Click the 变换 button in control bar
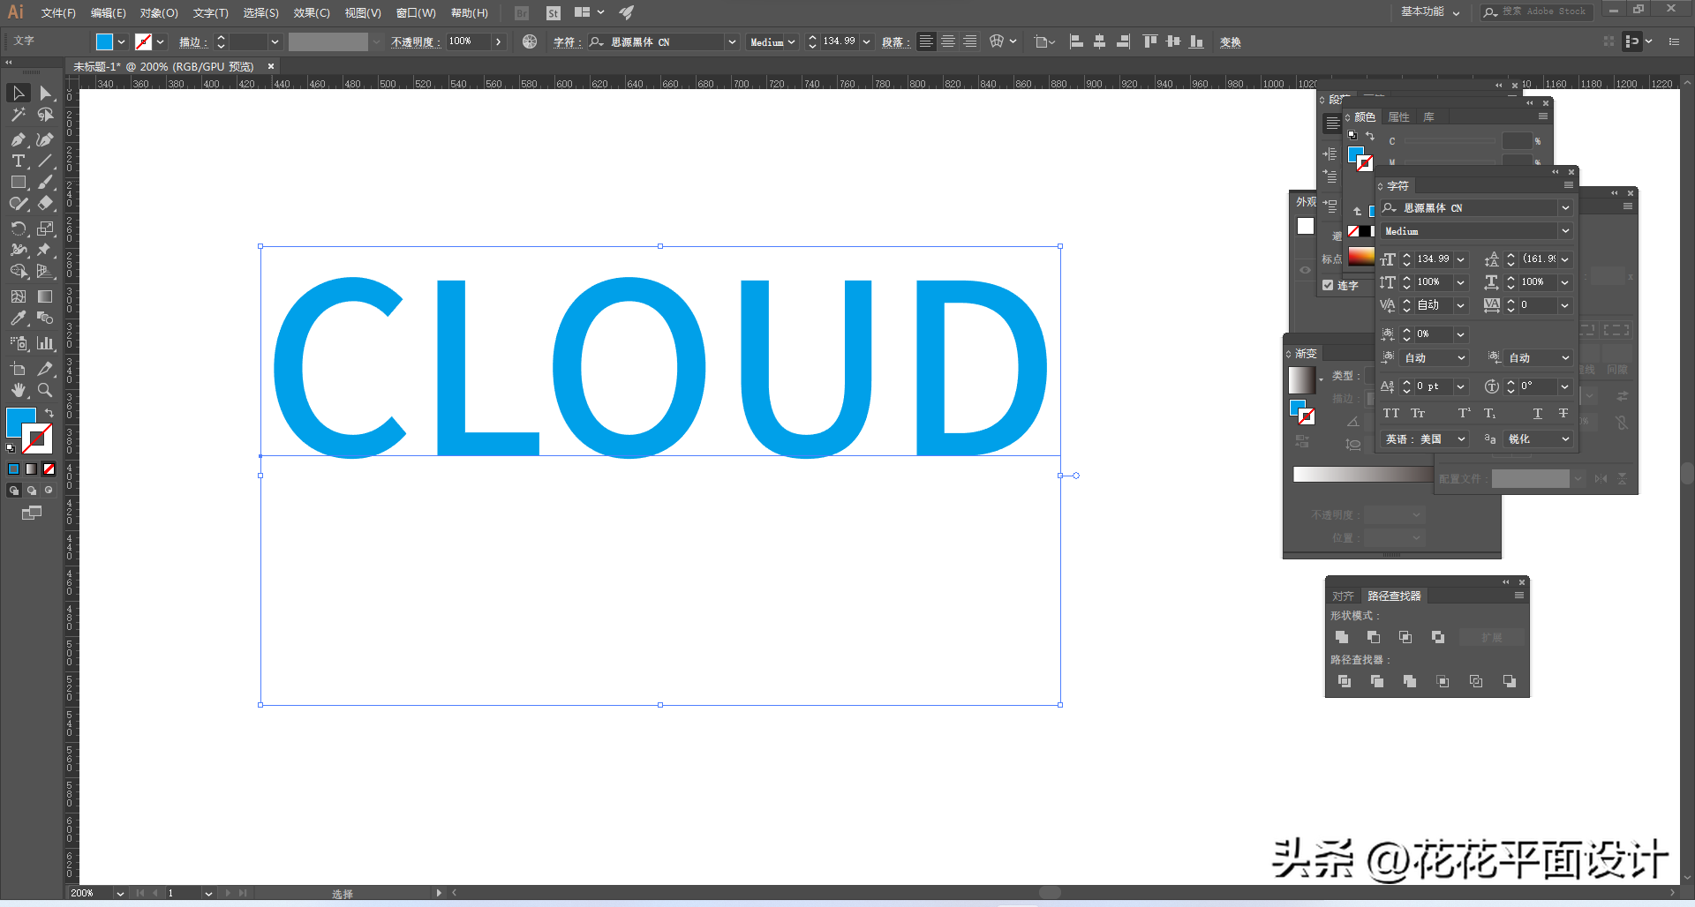 1231,42
